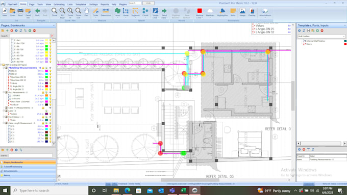Image resolution: width=347 pixels, height=195 pixels.
Task: Fit Page to window
Action: [x=62, y=13]
